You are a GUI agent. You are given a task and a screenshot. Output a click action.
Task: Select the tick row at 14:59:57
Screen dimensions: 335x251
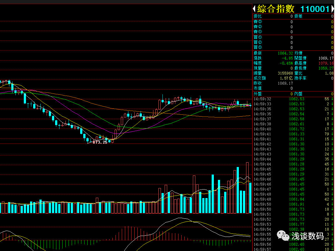[x=294, y=249]
